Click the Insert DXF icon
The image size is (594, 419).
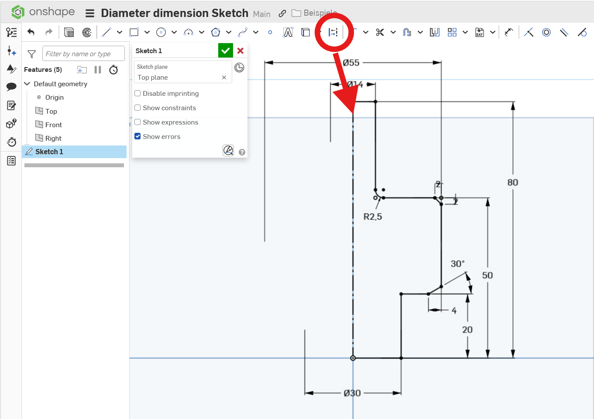coord(480,32)
